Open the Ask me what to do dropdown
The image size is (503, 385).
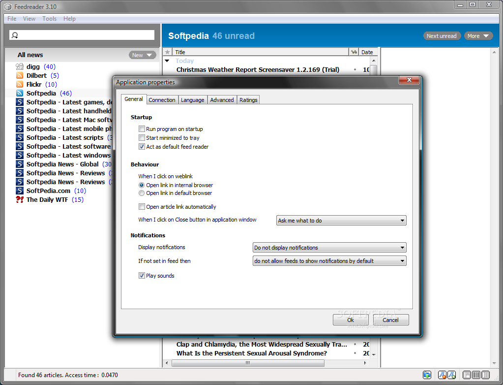pyautogui.click(x=341, y=220)
